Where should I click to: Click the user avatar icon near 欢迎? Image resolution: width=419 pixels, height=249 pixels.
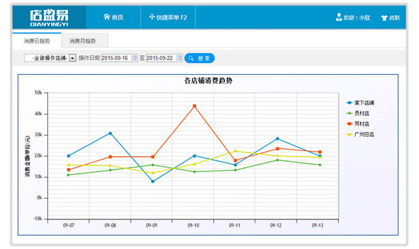click(x=339, y=17)
